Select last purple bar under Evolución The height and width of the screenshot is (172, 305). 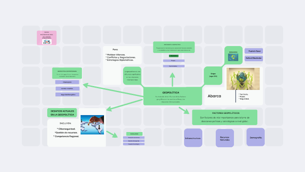(x=134, y=144)
